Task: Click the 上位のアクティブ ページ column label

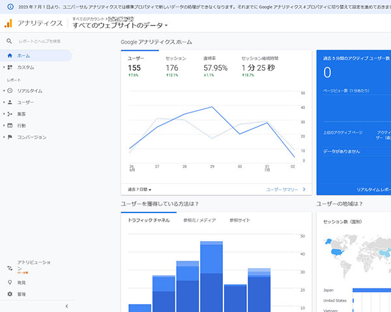Action: coord(343,133)
